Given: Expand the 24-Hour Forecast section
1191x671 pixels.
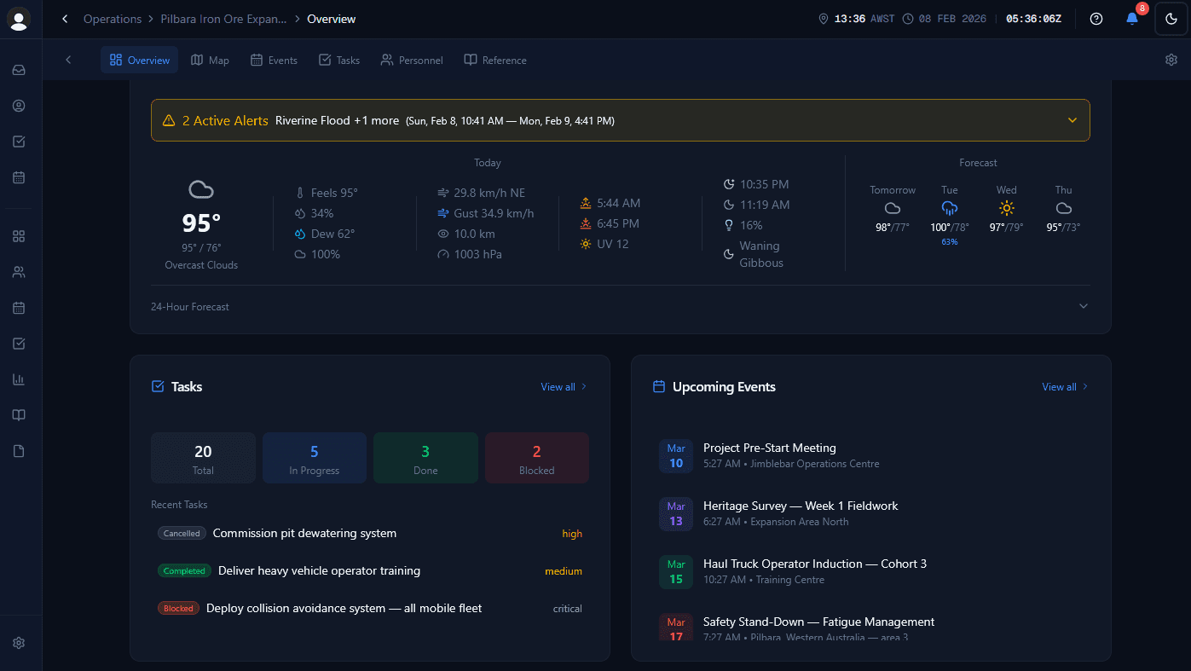Looking at the screenshot, I should click(x=1083, y=305).
